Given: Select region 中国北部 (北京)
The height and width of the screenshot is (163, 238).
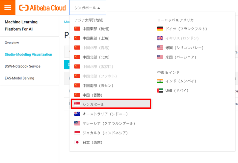Looking at the screenshot, I should [96, 57].
